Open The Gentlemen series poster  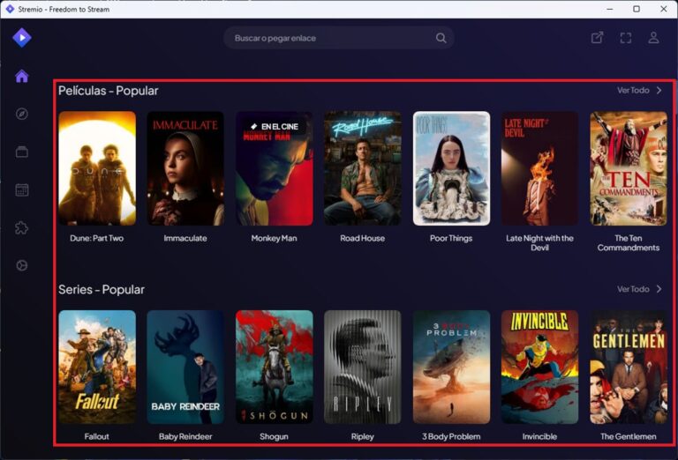(629, 367)
